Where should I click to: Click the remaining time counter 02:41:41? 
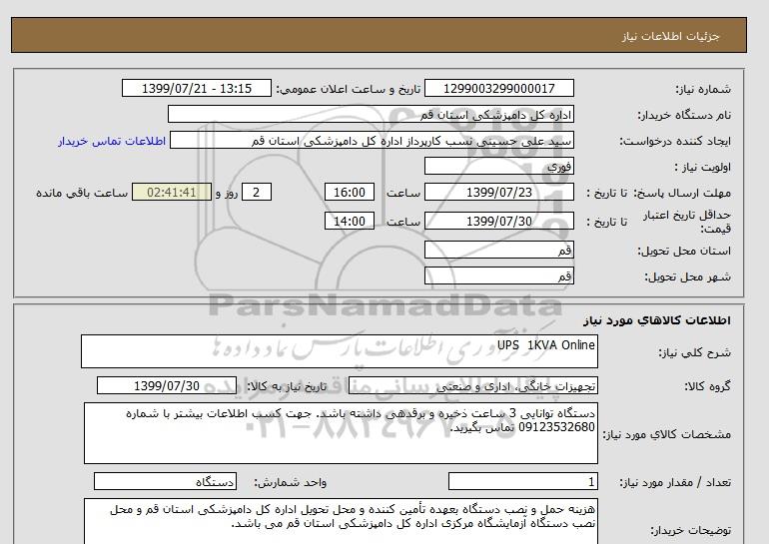pos(172,192)
